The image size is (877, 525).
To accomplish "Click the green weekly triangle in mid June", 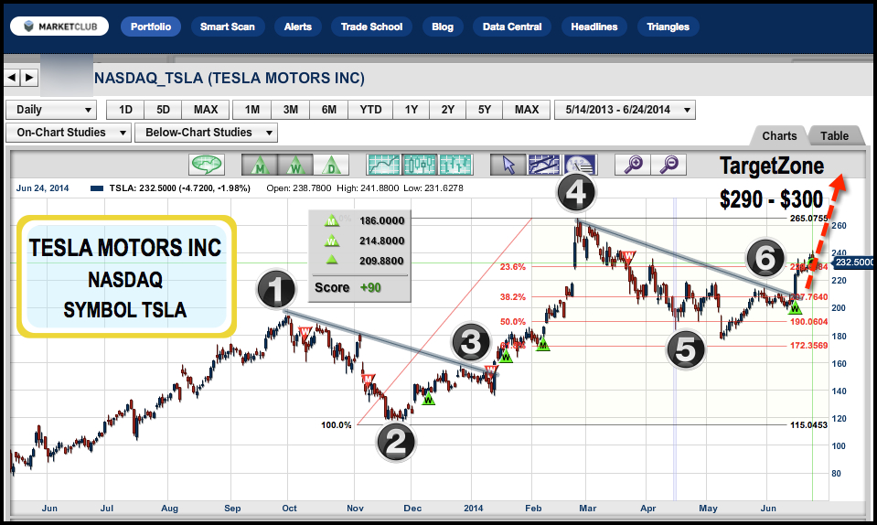I will click(x=795, y=307).
